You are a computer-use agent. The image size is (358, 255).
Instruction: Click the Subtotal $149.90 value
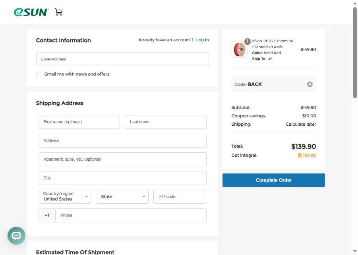point(308,107)
